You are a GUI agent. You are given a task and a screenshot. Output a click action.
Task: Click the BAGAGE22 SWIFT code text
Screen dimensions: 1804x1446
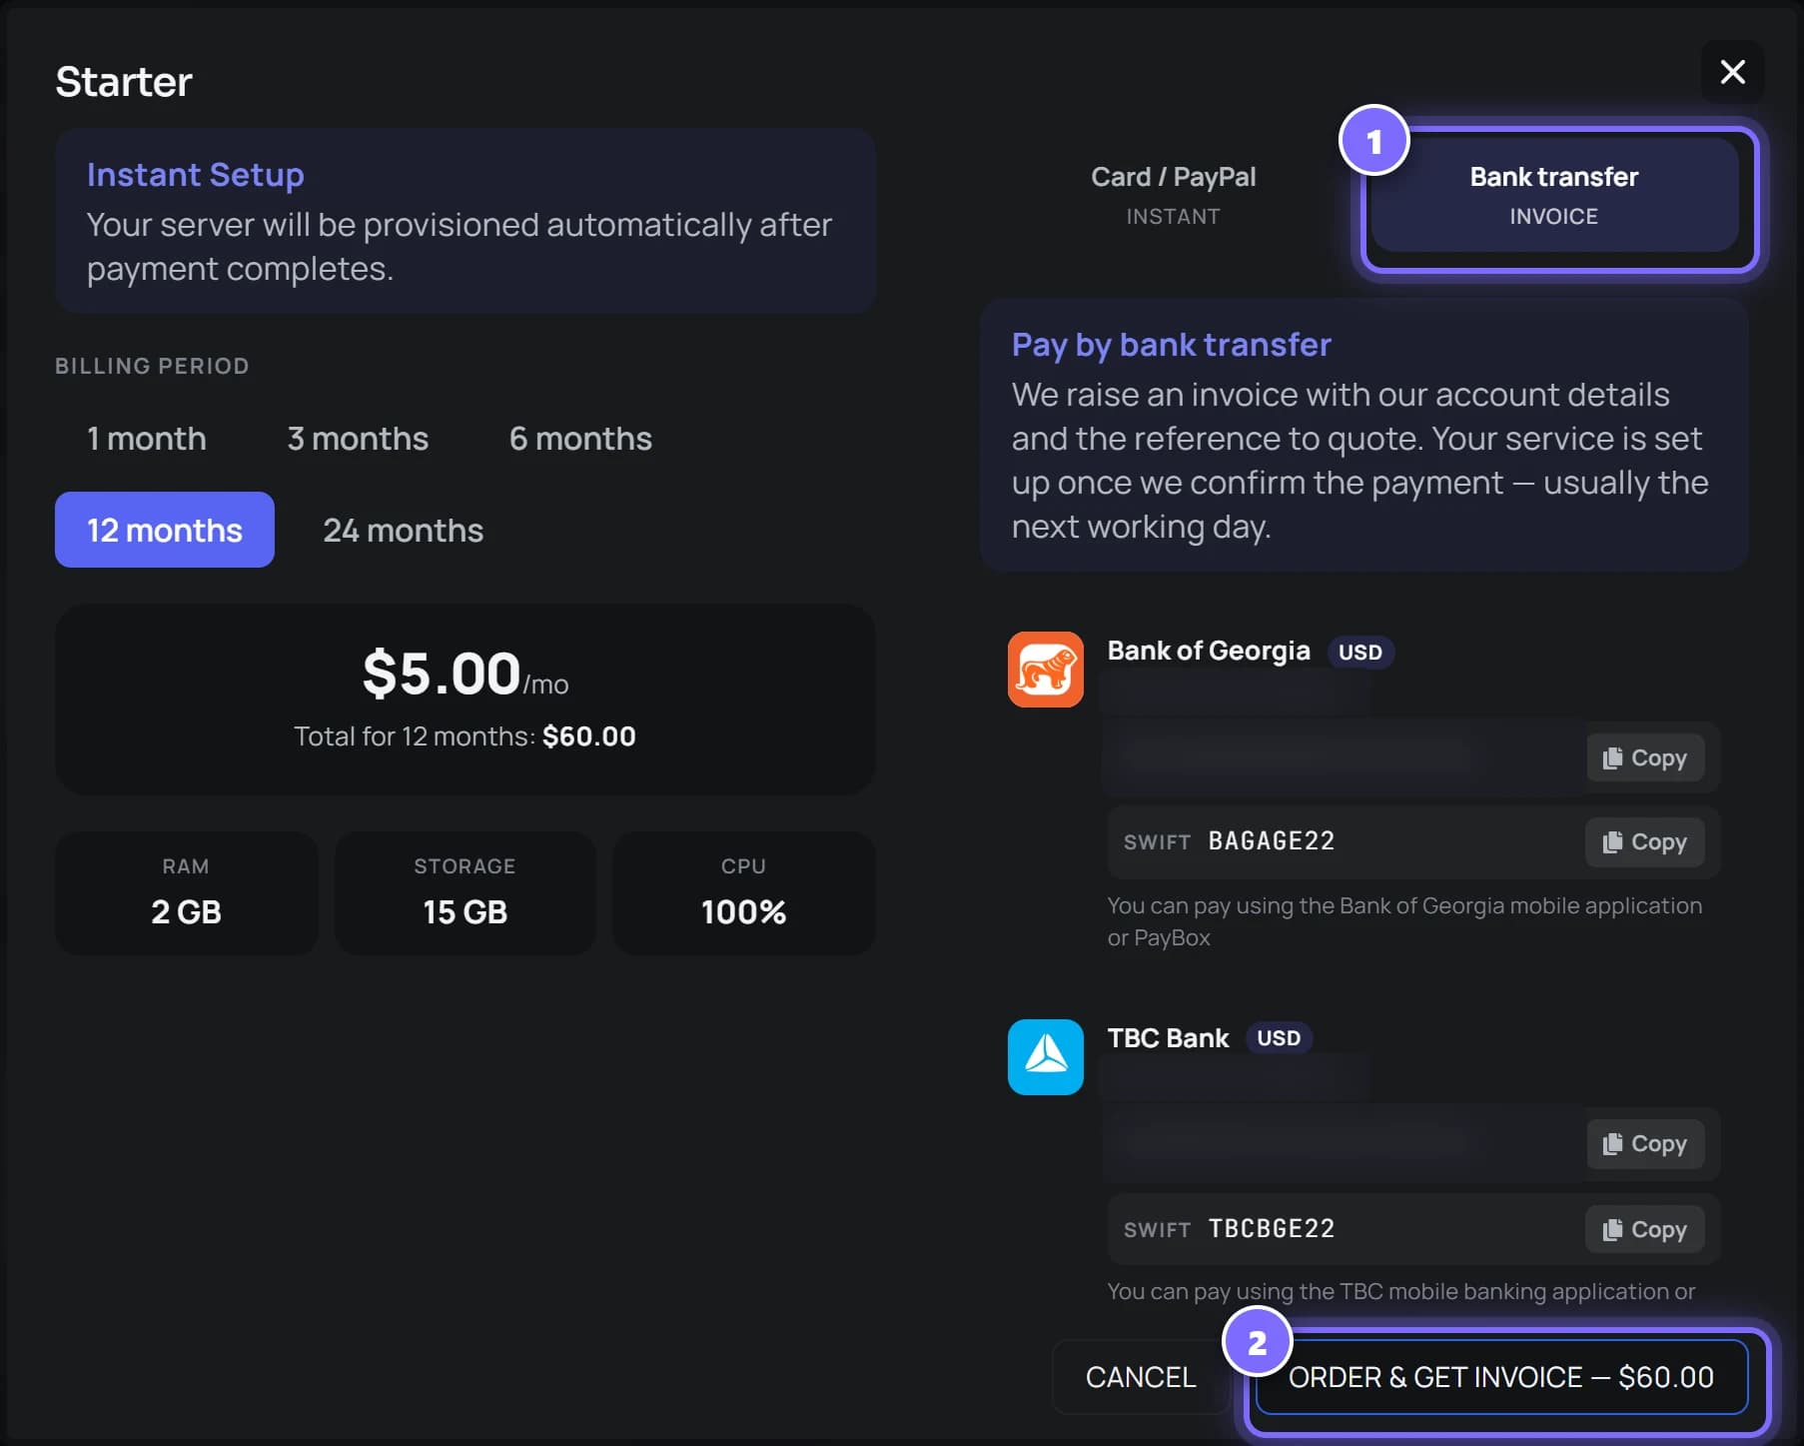[1271, 841]
